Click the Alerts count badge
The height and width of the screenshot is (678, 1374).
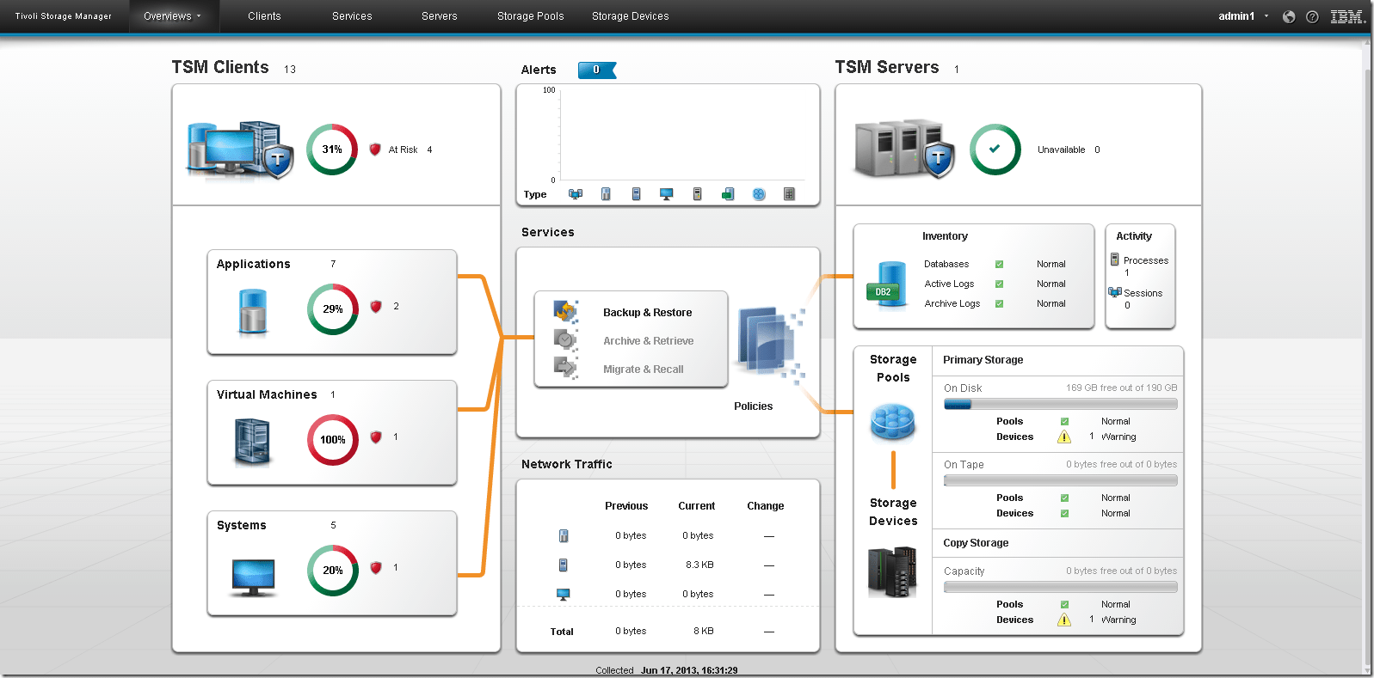[x=596, y=70]
